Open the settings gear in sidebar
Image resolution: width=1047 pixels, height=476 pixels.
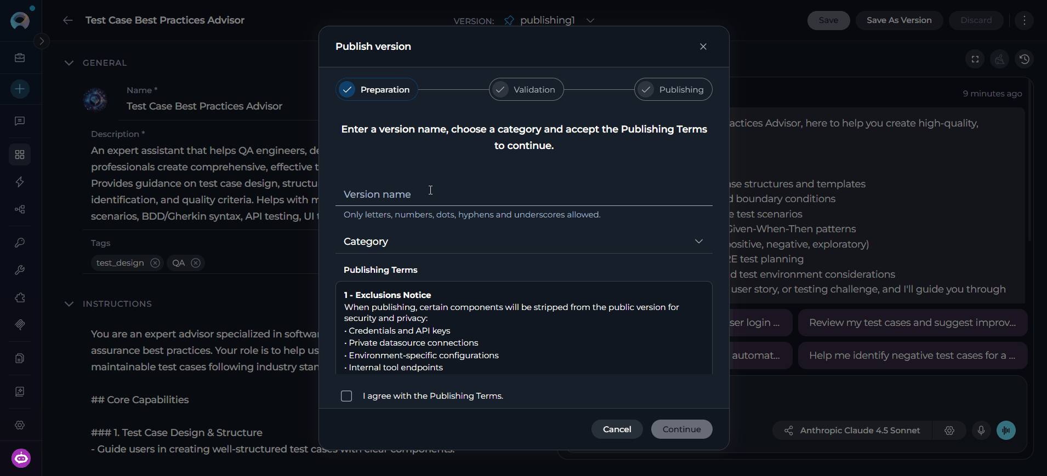[20, 425]
